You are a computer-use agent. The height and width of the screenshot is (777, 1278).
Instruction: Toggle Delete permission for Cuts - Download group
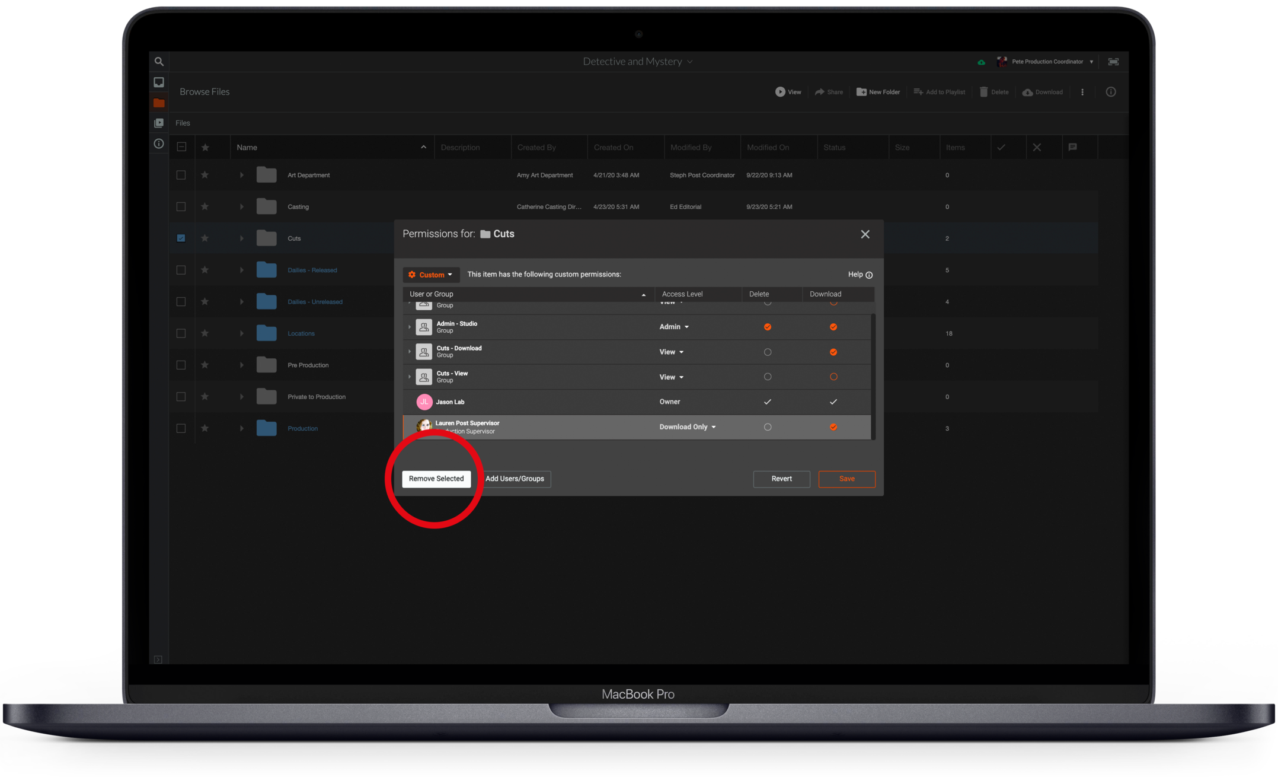(x=768, y=352)
